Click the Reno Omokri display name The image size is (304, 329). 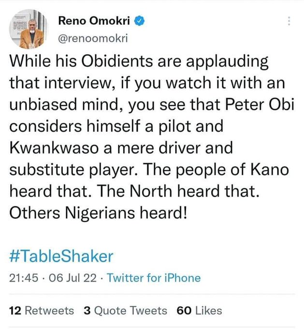(96, 21)
